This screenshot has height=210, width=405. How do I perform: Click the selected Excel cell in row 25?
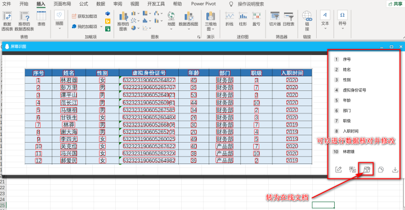pos(323,205)
